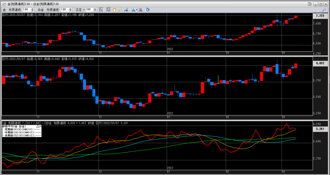Select the arrow cursor tool
Screen dimensions: 330x175
coord(109,10)
